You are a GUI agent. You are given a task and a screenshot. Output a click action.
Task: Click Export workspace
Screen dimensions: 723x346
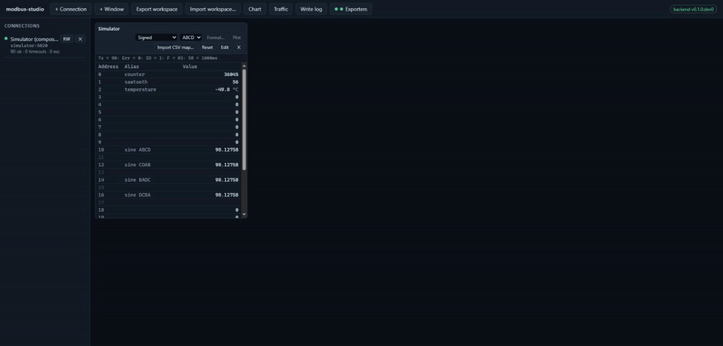point(157,9)
